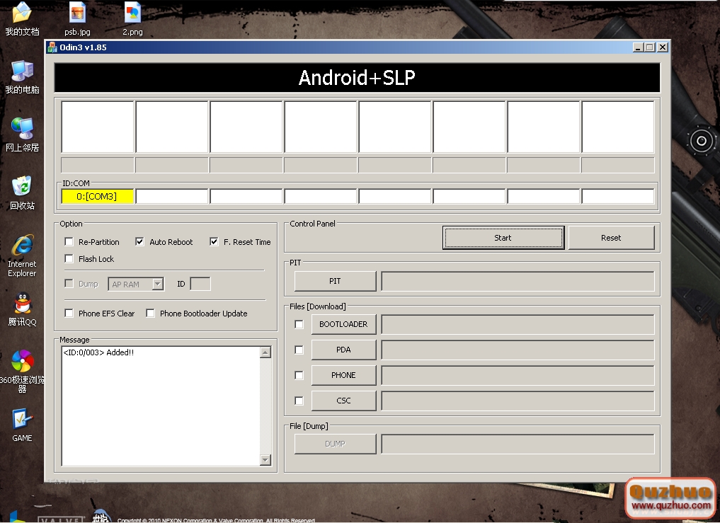Open the GAME desktop shortcut
Viewport: 720px width, 523px height.
(x=22, y=420)
